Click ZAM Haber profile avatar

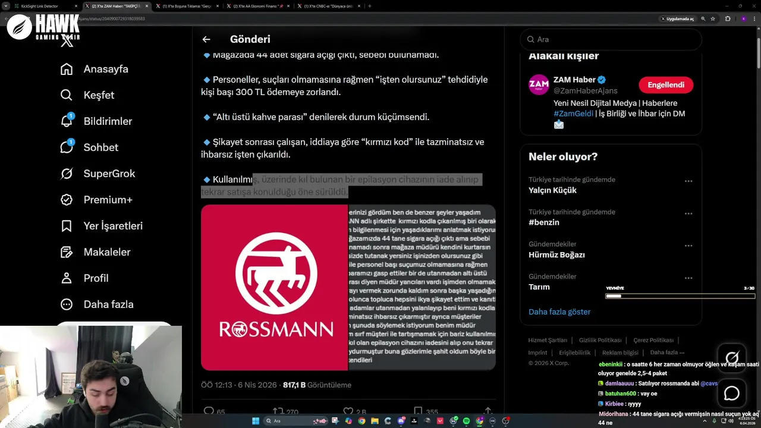click(539, 84)
